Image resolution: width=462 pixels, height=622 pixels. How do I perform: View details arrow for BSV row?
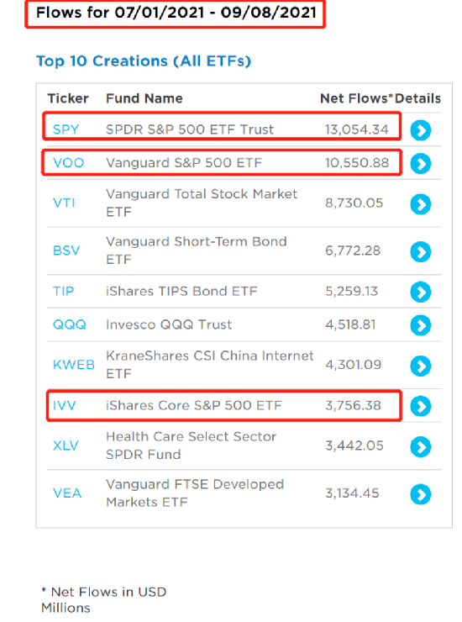420,251
